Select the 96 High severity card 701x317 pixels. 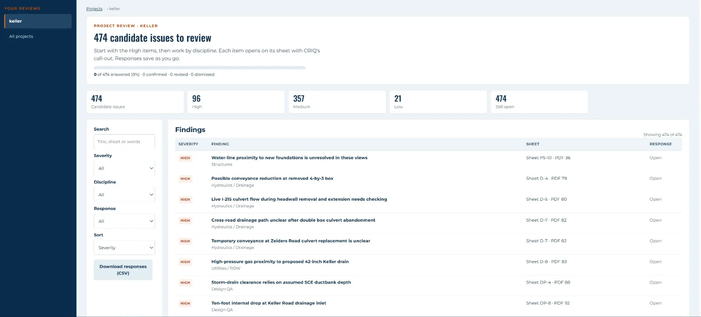tap(236, 102)
